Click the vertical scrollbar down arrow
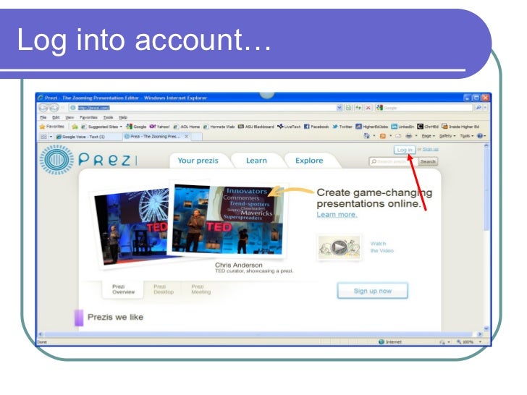 [486, 328]
